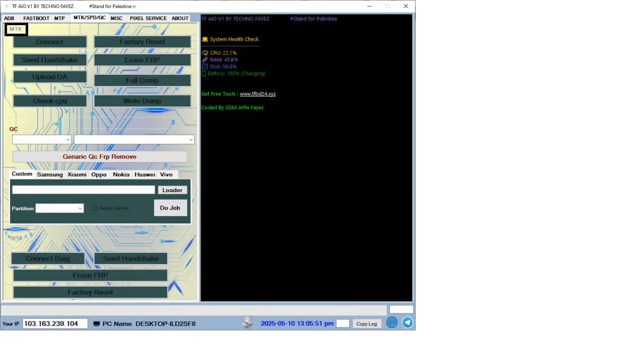Click the 2025-05-10 timestamp text
Screen dimensions: 637x351
(x=297, y=323)
